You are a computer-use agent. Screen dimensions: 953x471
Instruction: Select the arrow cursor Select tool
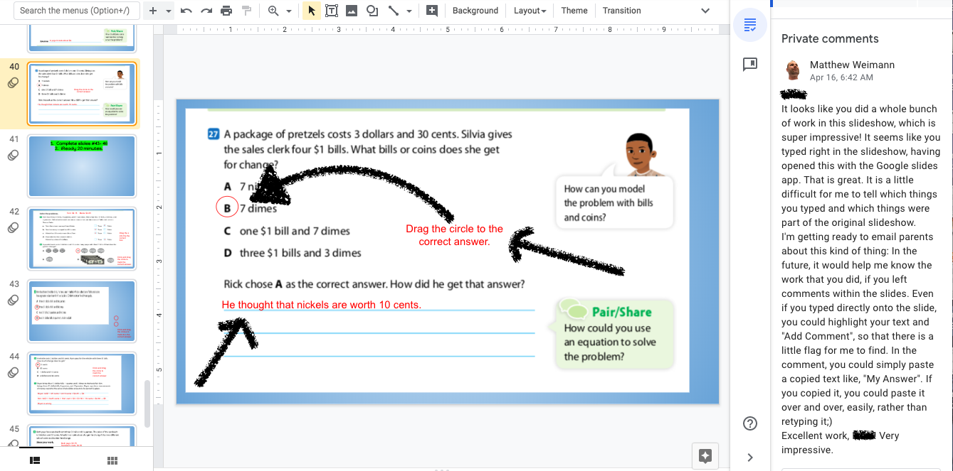[x=311, y=11]
